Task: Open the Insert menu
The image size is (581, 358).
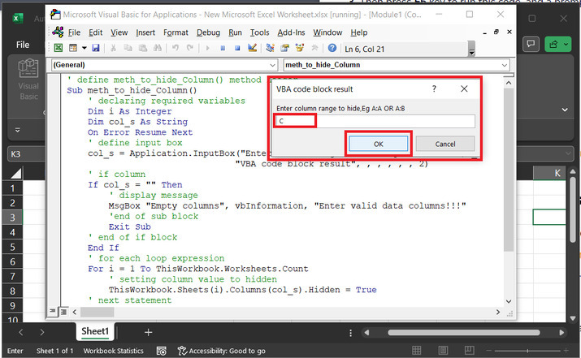Action: tap(145, 32)
